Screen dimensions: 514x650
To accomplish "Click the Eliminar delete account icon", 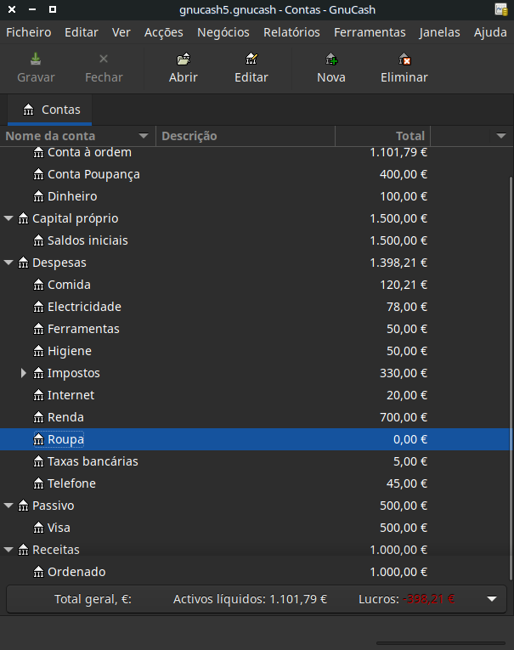I will 404,59.
